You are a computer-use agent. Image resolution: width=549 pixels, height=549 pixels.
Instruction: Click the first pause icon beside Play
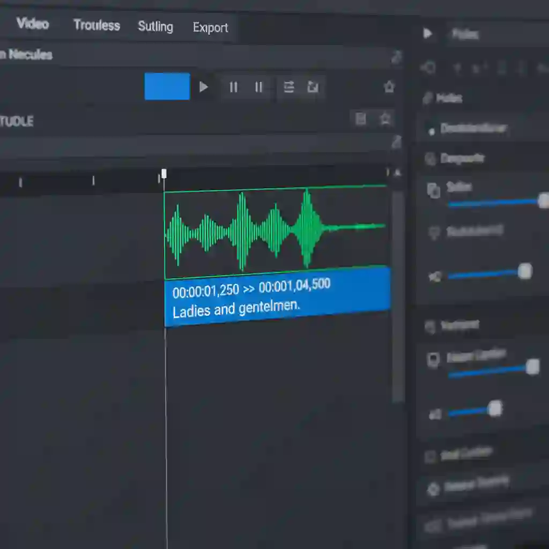(x=233, y=87)
